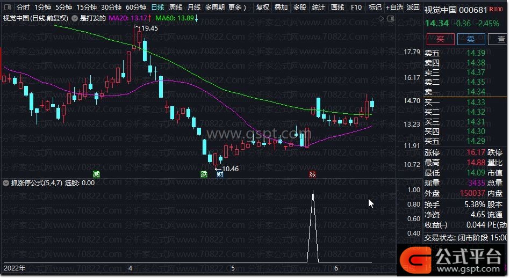Click the 是打发的 indicator name

93,18
